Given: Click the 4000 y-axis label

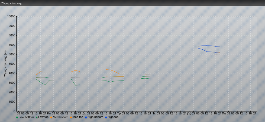Looking at the screenshot, I should point(12,73).
